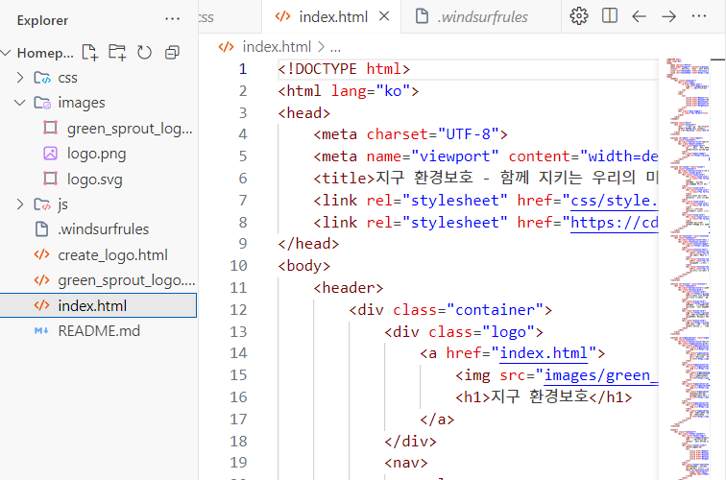This screenshot has height=480, width=726.
Task: Click the <nav> tag on line 19
Action: coord(405,463)
